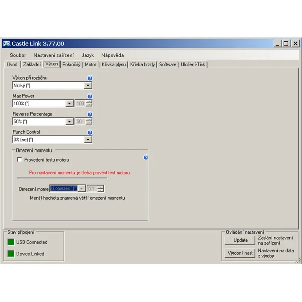Click help icon beside Max Power
The image size is (302, 302).
[90, 96]
